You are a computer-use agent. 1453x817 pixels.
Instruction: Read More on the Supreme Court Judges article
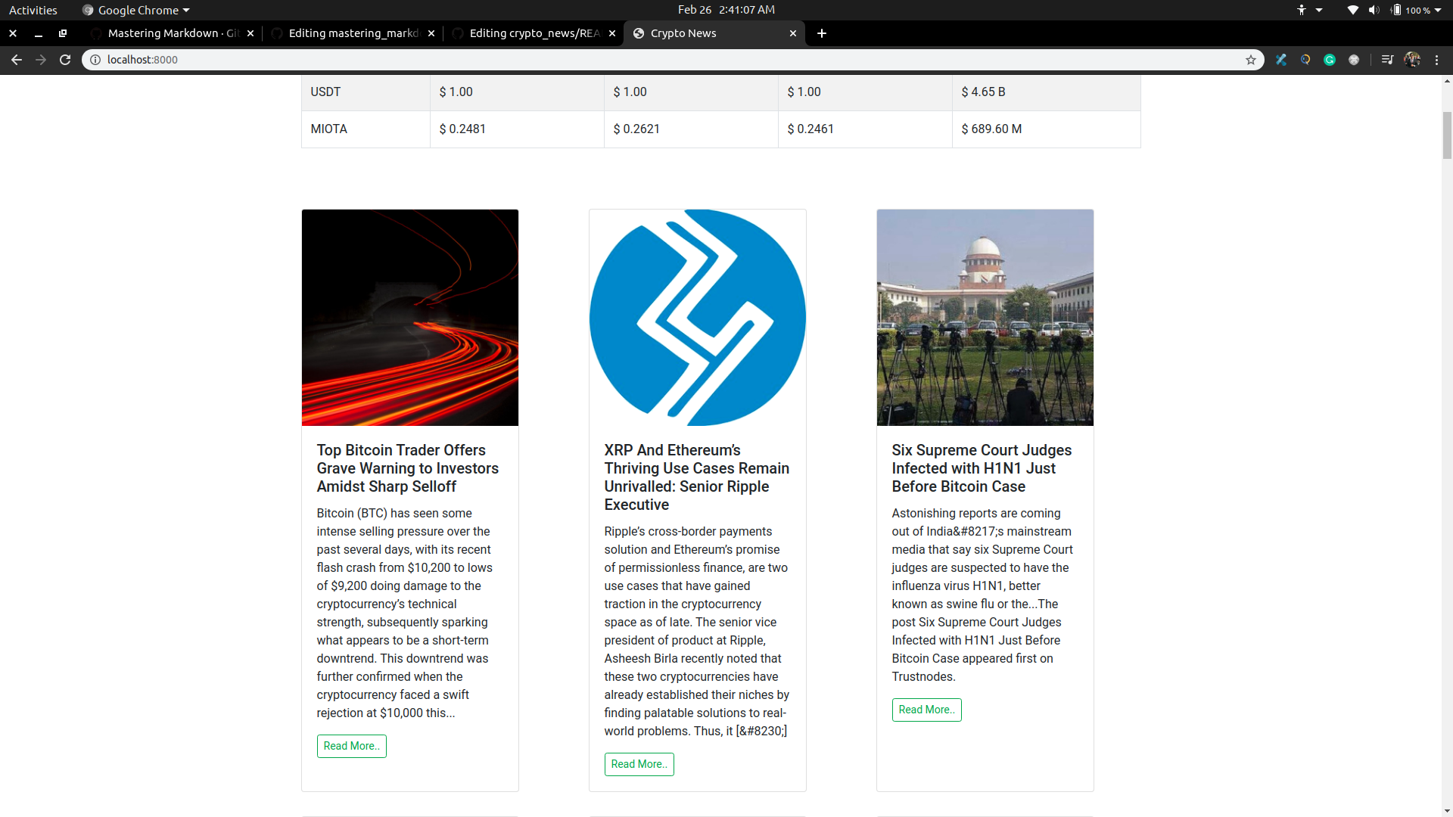tap(926, 710)
